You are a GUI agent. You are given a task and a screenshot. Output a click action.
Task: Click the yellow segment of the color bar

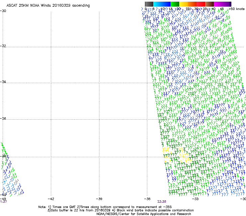pyautogui.click(x=184, y=4)
